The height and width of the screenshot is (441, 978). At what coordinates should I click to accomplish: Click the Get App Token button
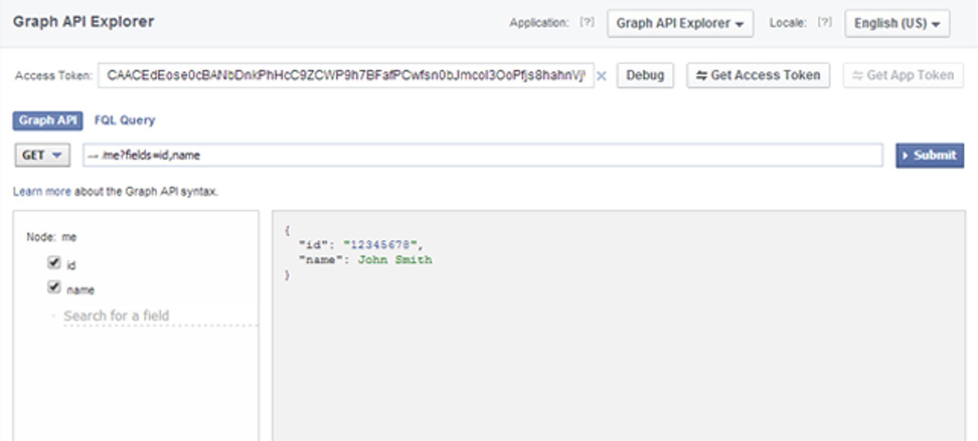pyautogui.click(x=903, y=75)
